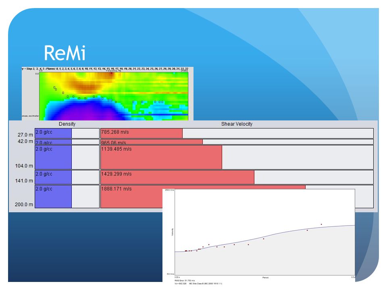Click the '141.0 m' depth label
387x290 pixels.
coord(24,181)
